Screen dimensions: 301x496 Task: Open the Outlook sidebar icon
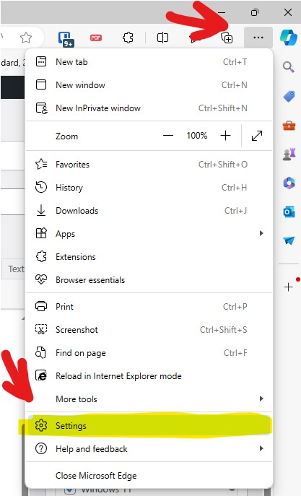coord(289,212)
